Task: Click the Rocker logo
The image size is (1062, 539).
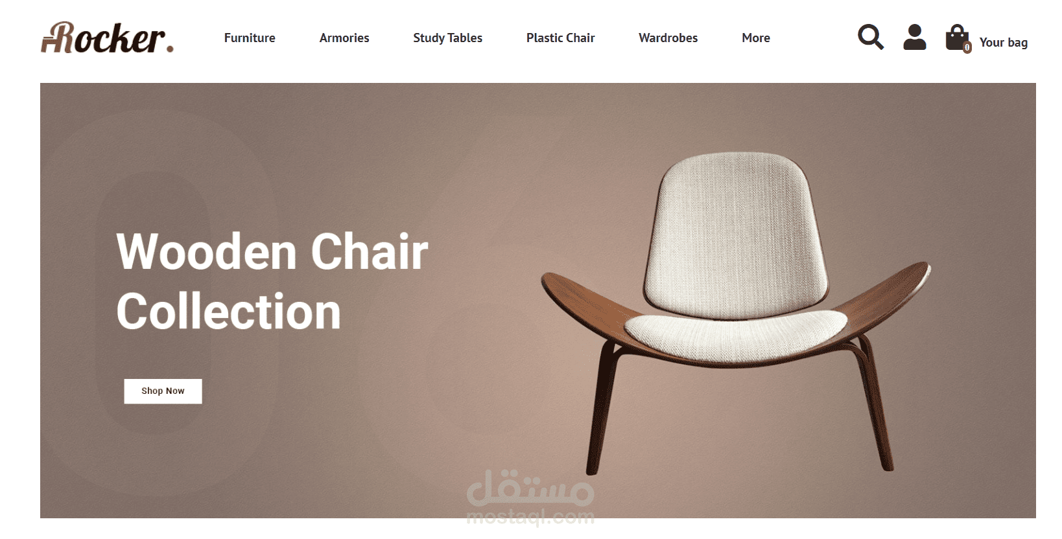Action: coord(108,38)
